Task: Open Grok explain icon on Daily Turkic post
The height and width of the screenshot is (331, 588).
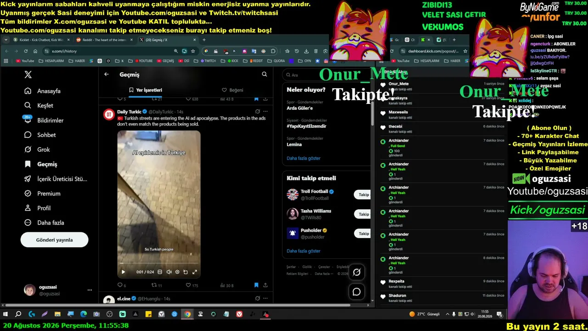Action: (257, 111)
